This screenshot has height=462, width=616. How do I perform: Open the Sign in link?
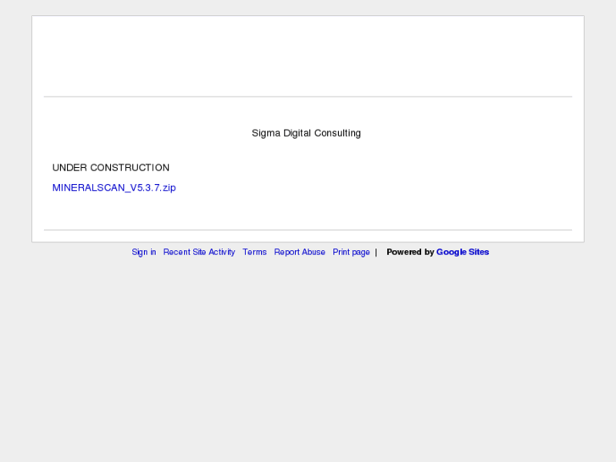click(x=144, y=252)
